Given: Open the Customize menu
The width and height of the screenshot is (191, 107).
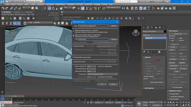Looking at the screenshot, I should [88, 4].
